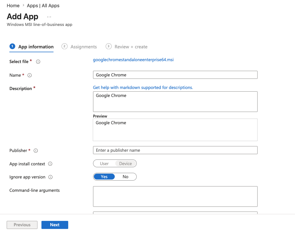Click the breadcrumb chevron separator
Viewport: 295px width, 234px height.
point(23,5)
